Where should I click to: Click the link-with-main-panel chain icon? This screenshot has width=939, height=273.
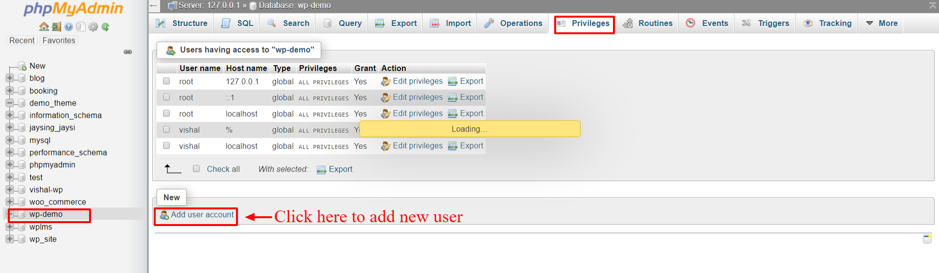coord(128,52)
